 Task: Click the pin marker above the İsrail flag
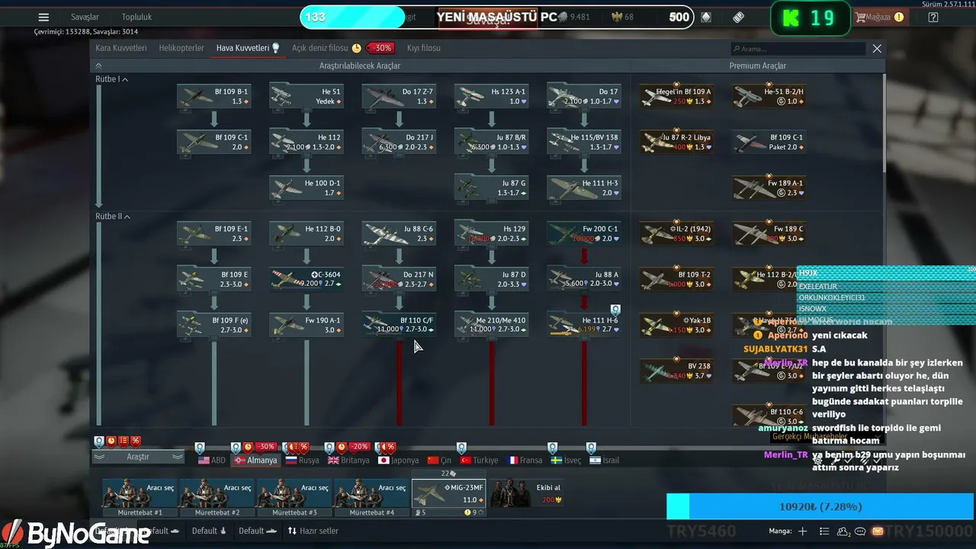(x=591, y=448)
